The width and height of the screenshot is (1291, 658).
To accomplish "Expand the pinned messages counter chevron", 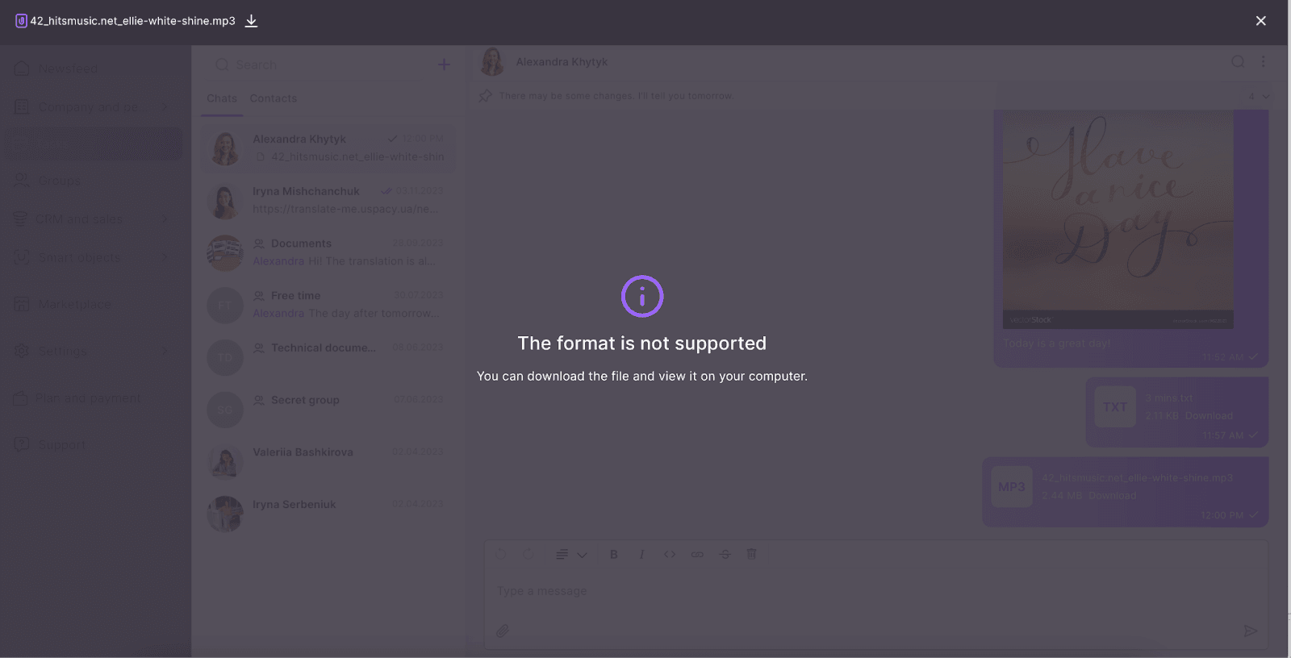I will pos(1265,96).
